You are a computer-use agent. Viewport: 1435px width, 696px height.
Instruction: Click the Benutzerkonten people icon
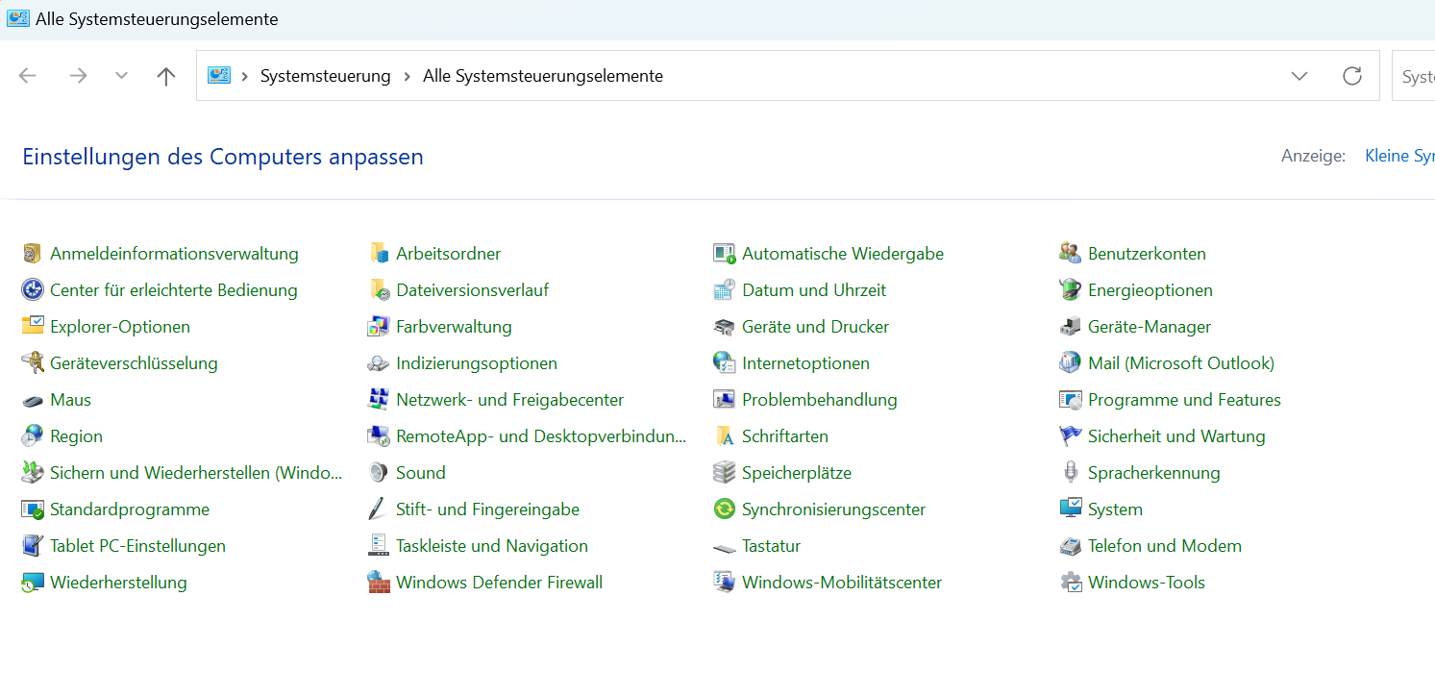[1071, 254]
